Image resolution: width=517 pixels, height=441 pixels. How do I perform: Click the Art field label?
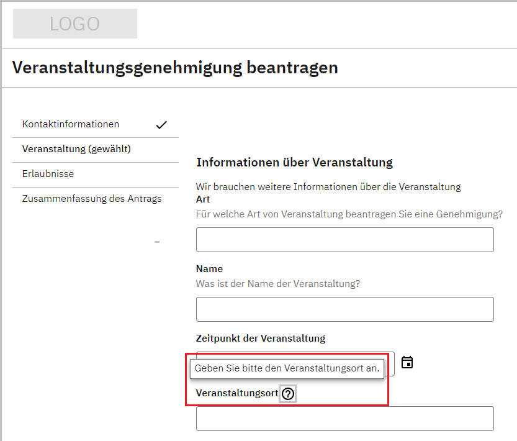coord(203,199)
